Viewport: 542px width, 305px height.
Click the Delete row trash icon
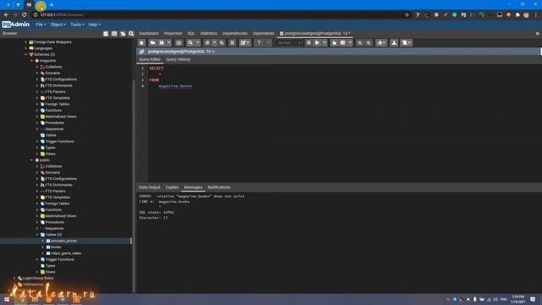coord(232,43)
